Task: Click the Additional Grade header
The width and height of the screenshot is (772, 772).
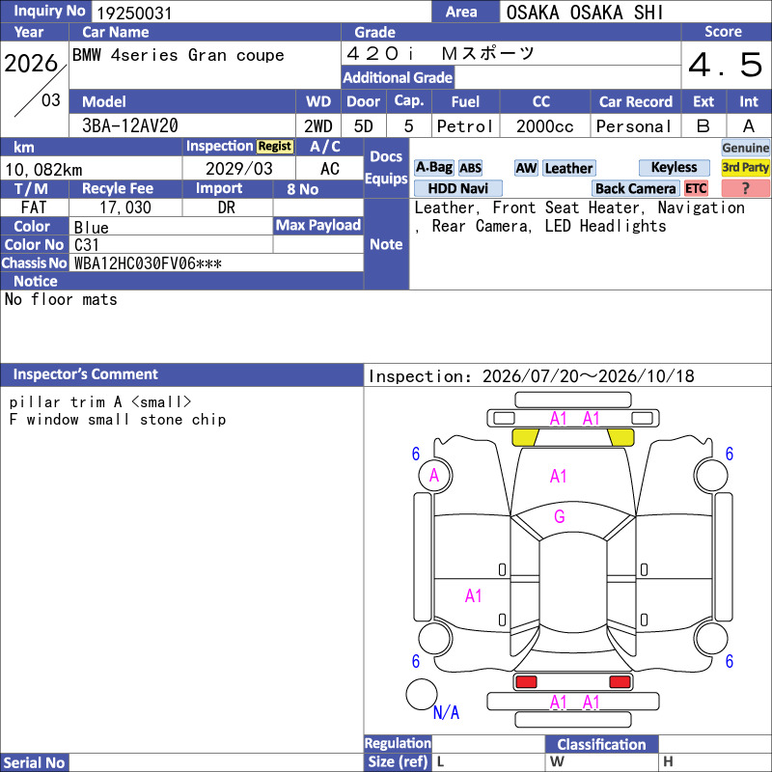Action: click(x=398, y=77)
